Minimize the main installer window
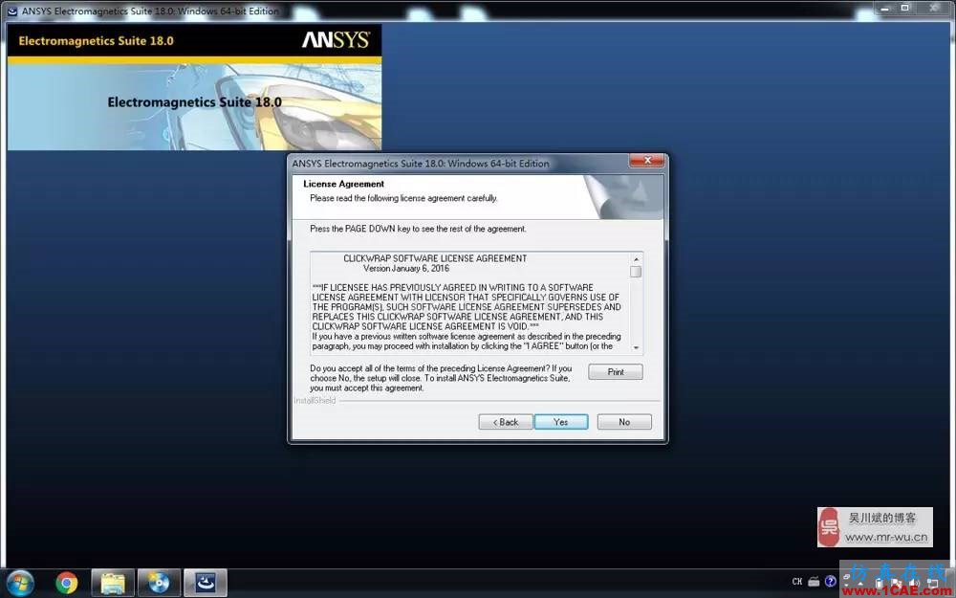The width and height of the screenshot is (956, 598). click(x=884, y=8)
